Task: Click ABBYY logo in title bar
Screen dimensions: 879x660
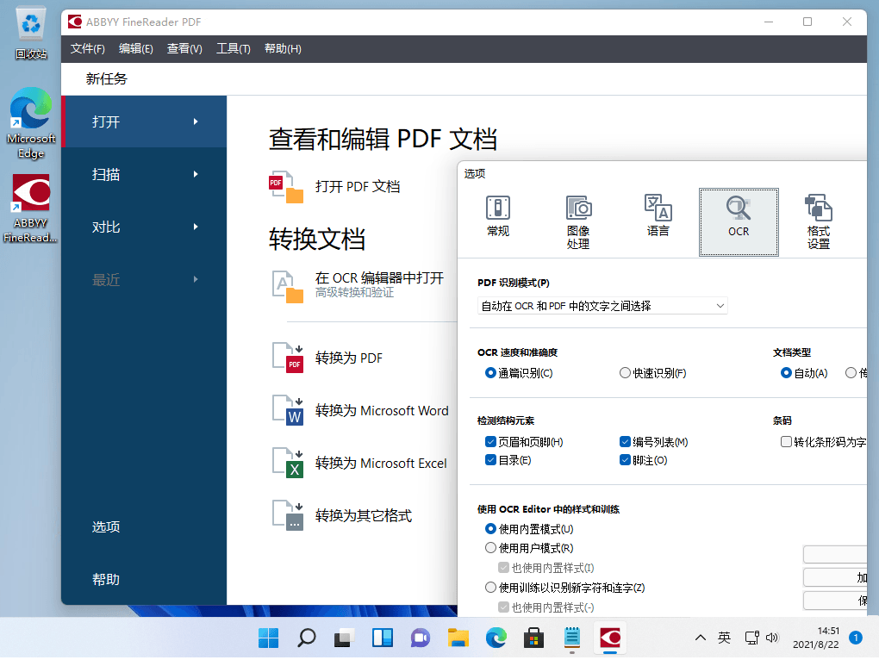Action: coord(75,22)
